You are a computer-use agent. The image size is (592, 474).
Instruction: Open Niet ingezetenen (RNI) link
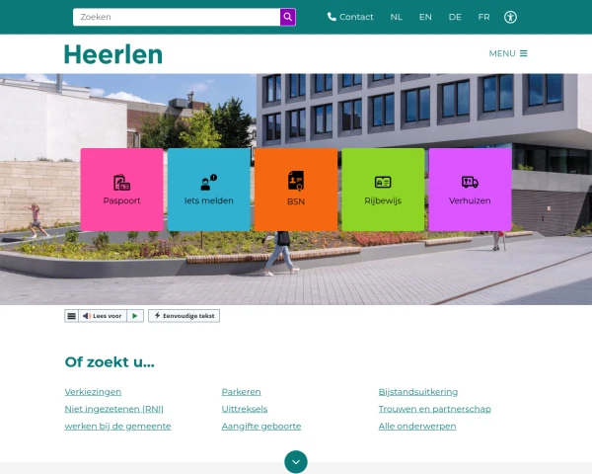coord(114,409)
